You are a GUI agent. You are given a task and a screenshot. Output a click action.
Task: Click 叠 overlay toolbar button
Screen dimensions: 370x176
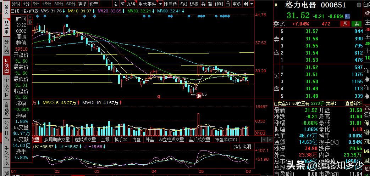coord(203,4)
